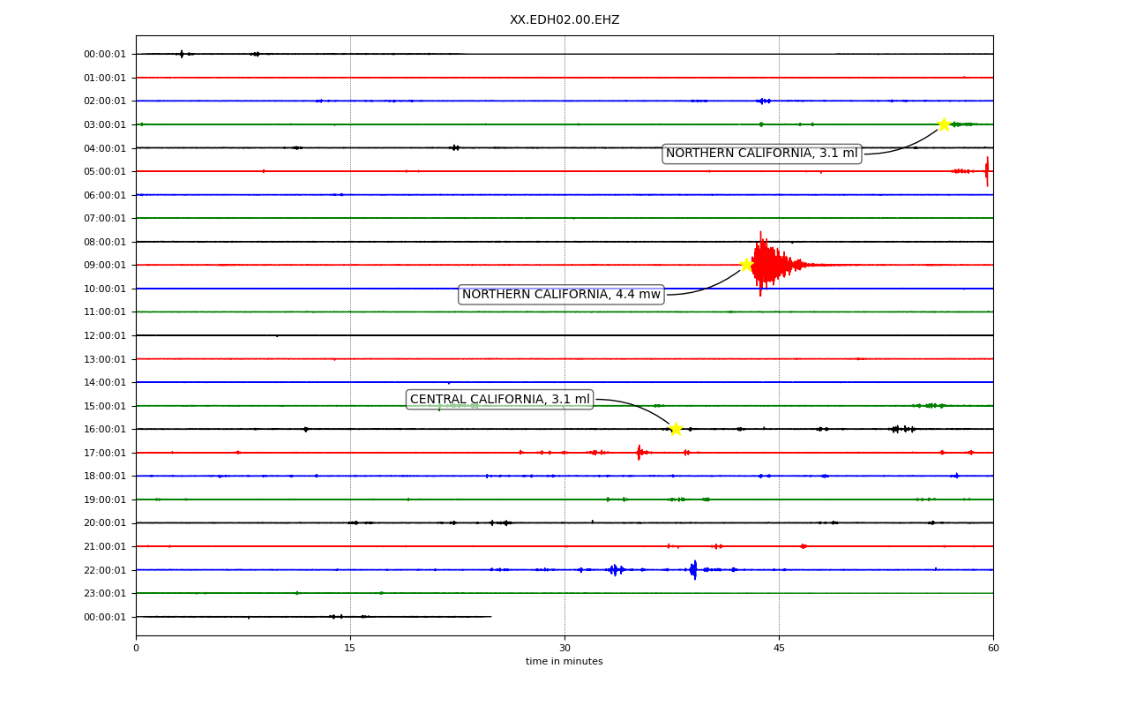Viewport: 1129px width, 706px height.
Task: Click the large red seismic burst on 09:00:01
Action: click(x=769, y=264)
